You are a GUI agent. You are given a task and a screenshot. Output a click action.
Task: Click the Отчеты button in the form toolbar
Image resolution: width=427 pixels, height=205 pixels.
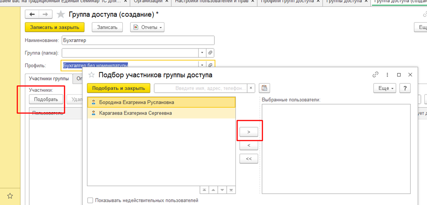pos(147,27)
